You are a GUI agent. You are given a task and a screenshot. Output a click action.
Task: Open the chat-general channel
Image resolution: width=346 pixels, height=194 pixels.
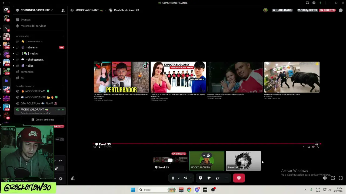(x=40, y=60)
